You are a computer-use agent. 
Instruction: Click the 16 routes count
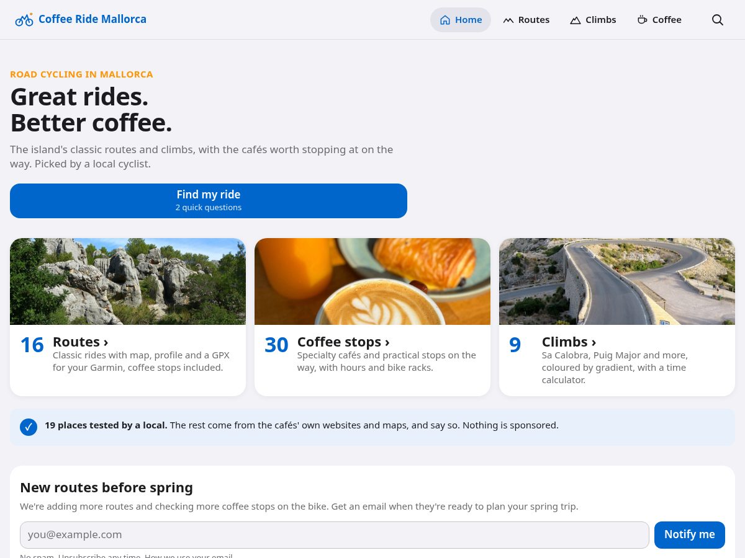(32, 345)
